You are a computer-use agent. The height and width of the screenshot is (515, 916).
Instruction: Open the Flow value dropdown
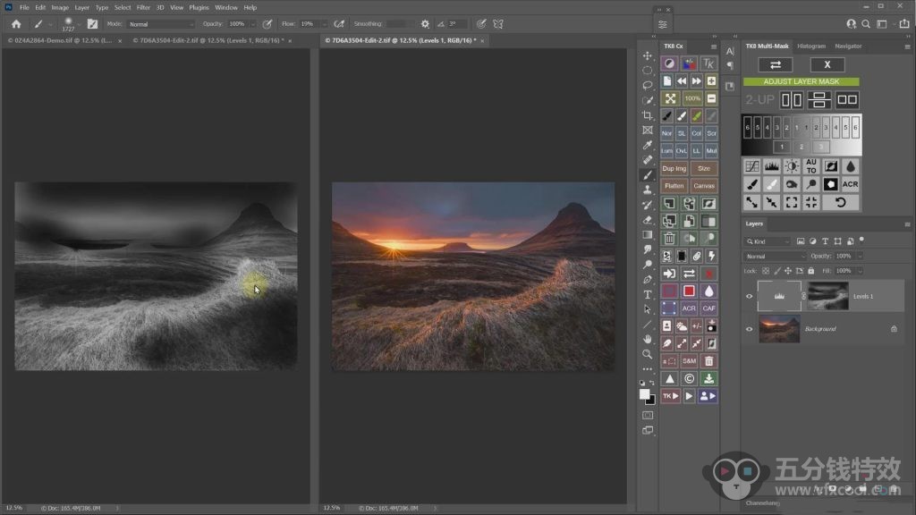tap(324, 24)
